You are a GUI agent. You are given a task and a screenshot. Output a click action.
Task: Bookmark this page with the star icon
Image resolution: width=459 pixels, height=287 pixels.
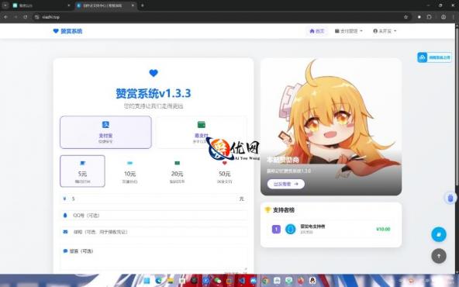click(x=406, y=17)
